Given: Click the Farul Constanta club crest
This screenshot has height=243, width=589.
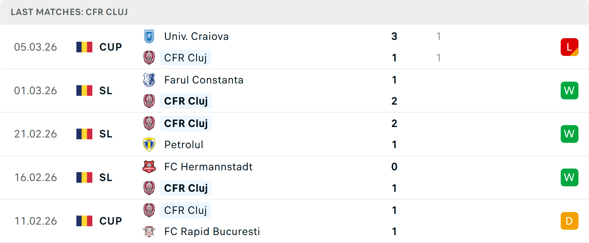Looking at the screenshot, I should coord(149,80).
